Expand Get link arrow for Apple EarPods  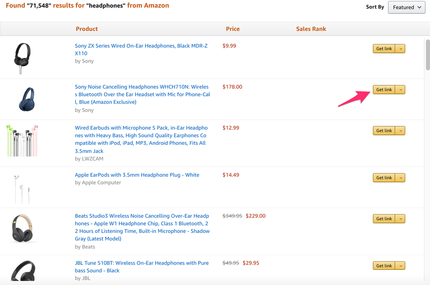(x=401, y=178)
